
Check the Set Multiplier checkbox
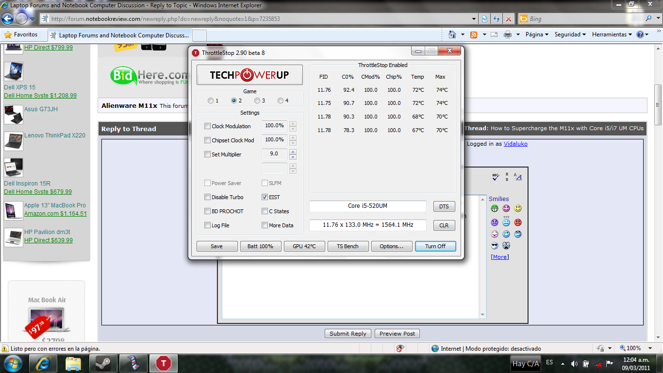pos(208,154)
